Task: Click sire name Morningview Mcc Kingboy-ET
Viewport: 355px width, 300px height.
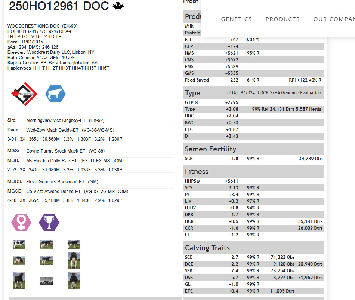Action: [x=56, y=120]
